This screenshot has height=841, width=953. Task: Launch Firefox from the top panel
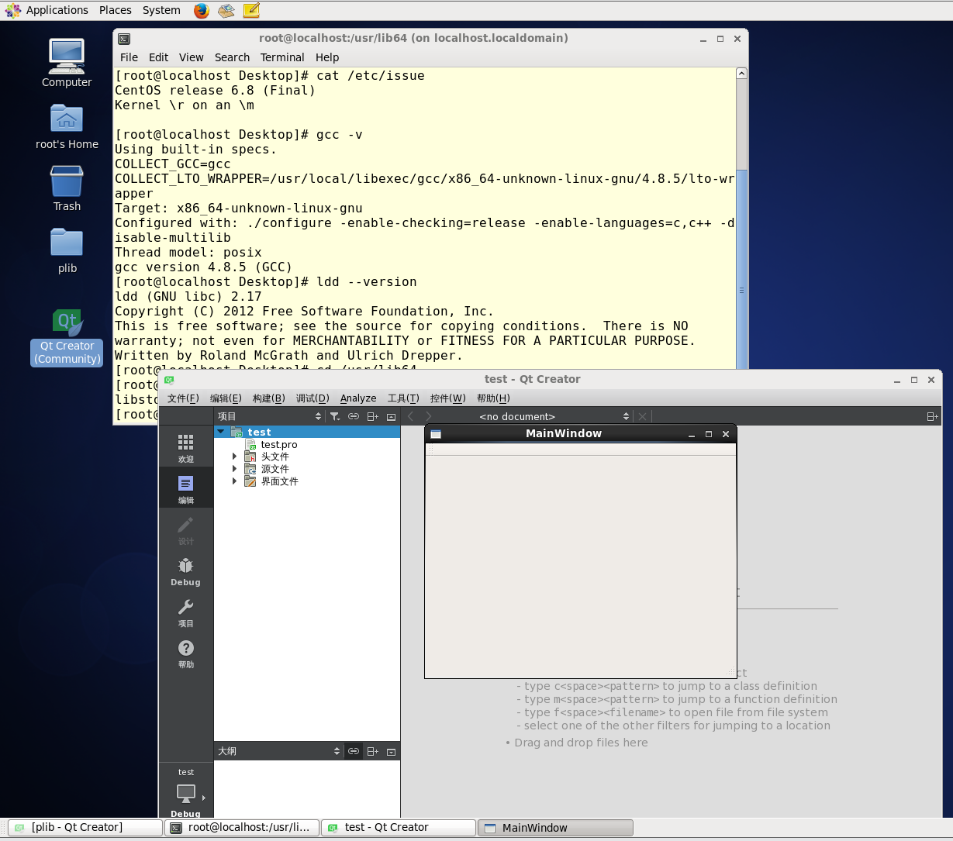point(202,10)
